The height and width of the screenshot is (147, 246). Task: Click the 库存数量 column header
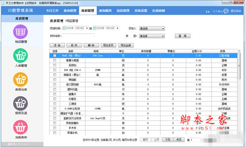click(x=146, y=51)
